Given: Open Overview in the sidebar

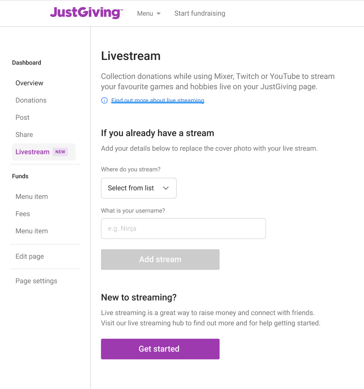Looking at the screenshot, I should [29, 83].
